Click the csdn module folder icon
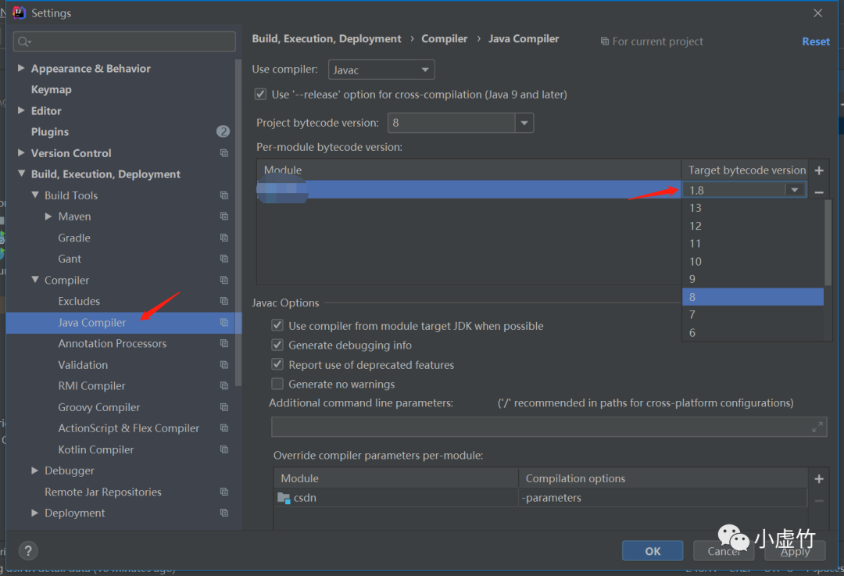The width and height of the screenshot is (844, 576). [284, 498]
